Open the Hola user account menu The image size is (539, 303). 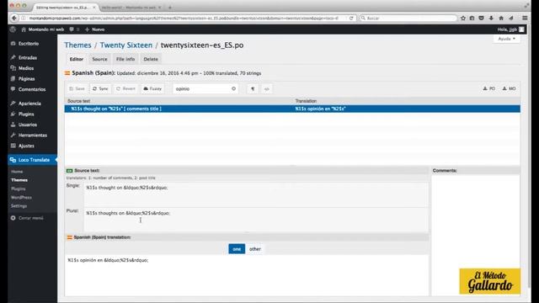pyautogui.click(x=511, y=29)
